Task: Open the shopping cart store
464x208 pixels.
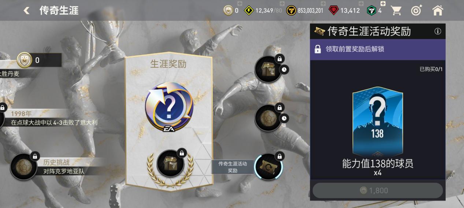Action: point(396,11)
